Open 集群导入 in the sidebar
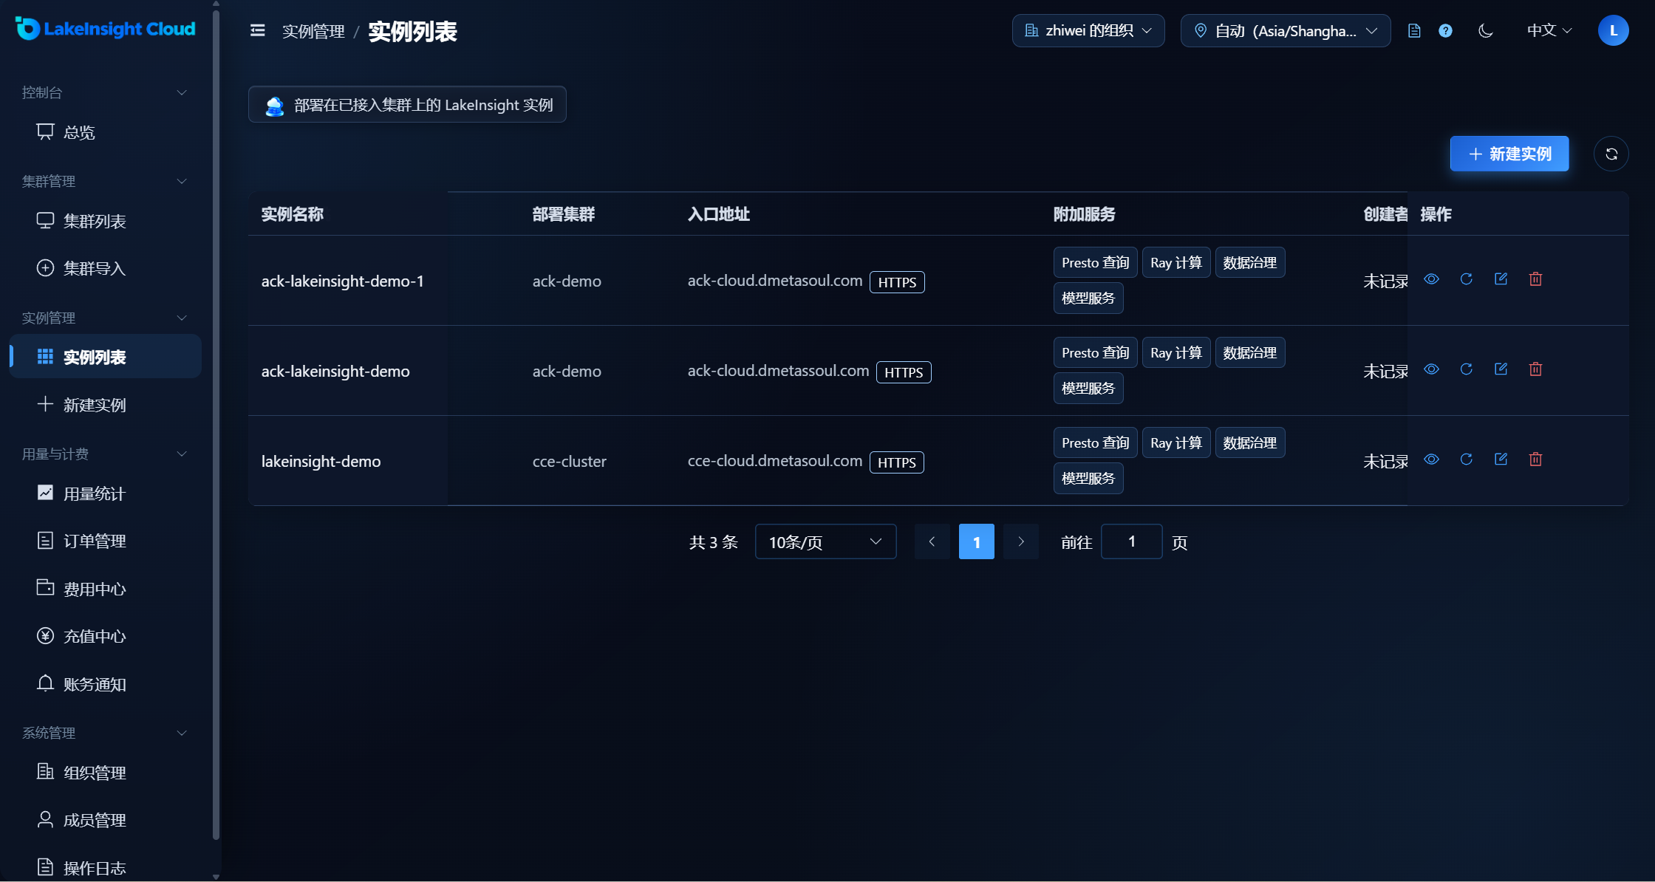The image size is (1655, 882). click(x=105, y=268)
